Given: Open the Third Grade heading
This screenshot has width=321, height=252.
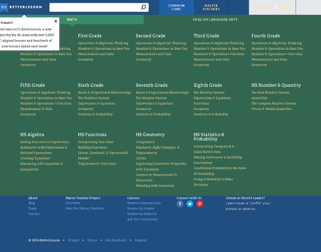Looking at the screenshot, I should pos(207,36).
